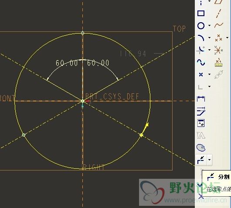Accept sketch with the checkmark icon
This screenshot has height=208, width=231.
200,185
